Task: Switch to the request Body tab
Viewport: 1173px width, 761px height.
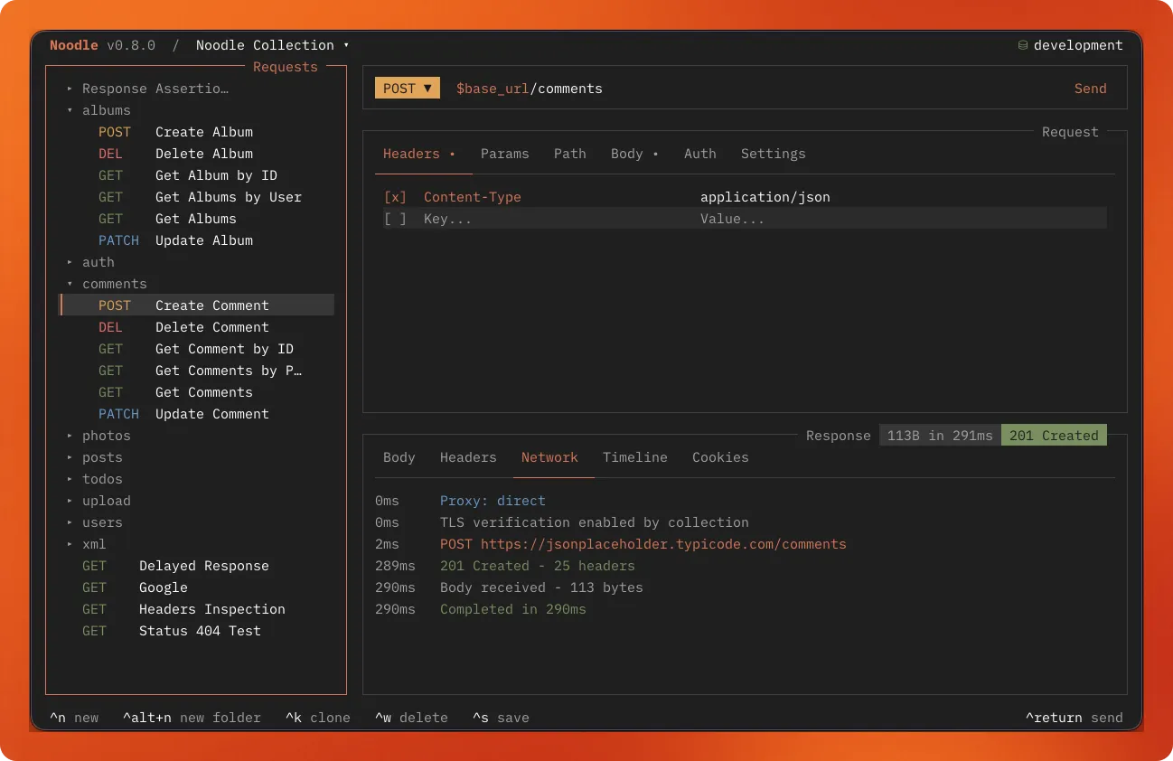Action: click(x=634, y=154)
